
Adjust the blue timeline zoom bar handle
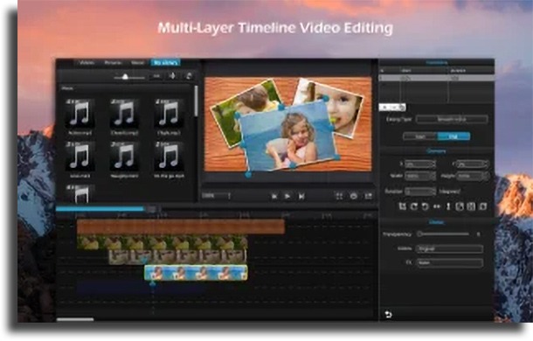tap(152, 209)
